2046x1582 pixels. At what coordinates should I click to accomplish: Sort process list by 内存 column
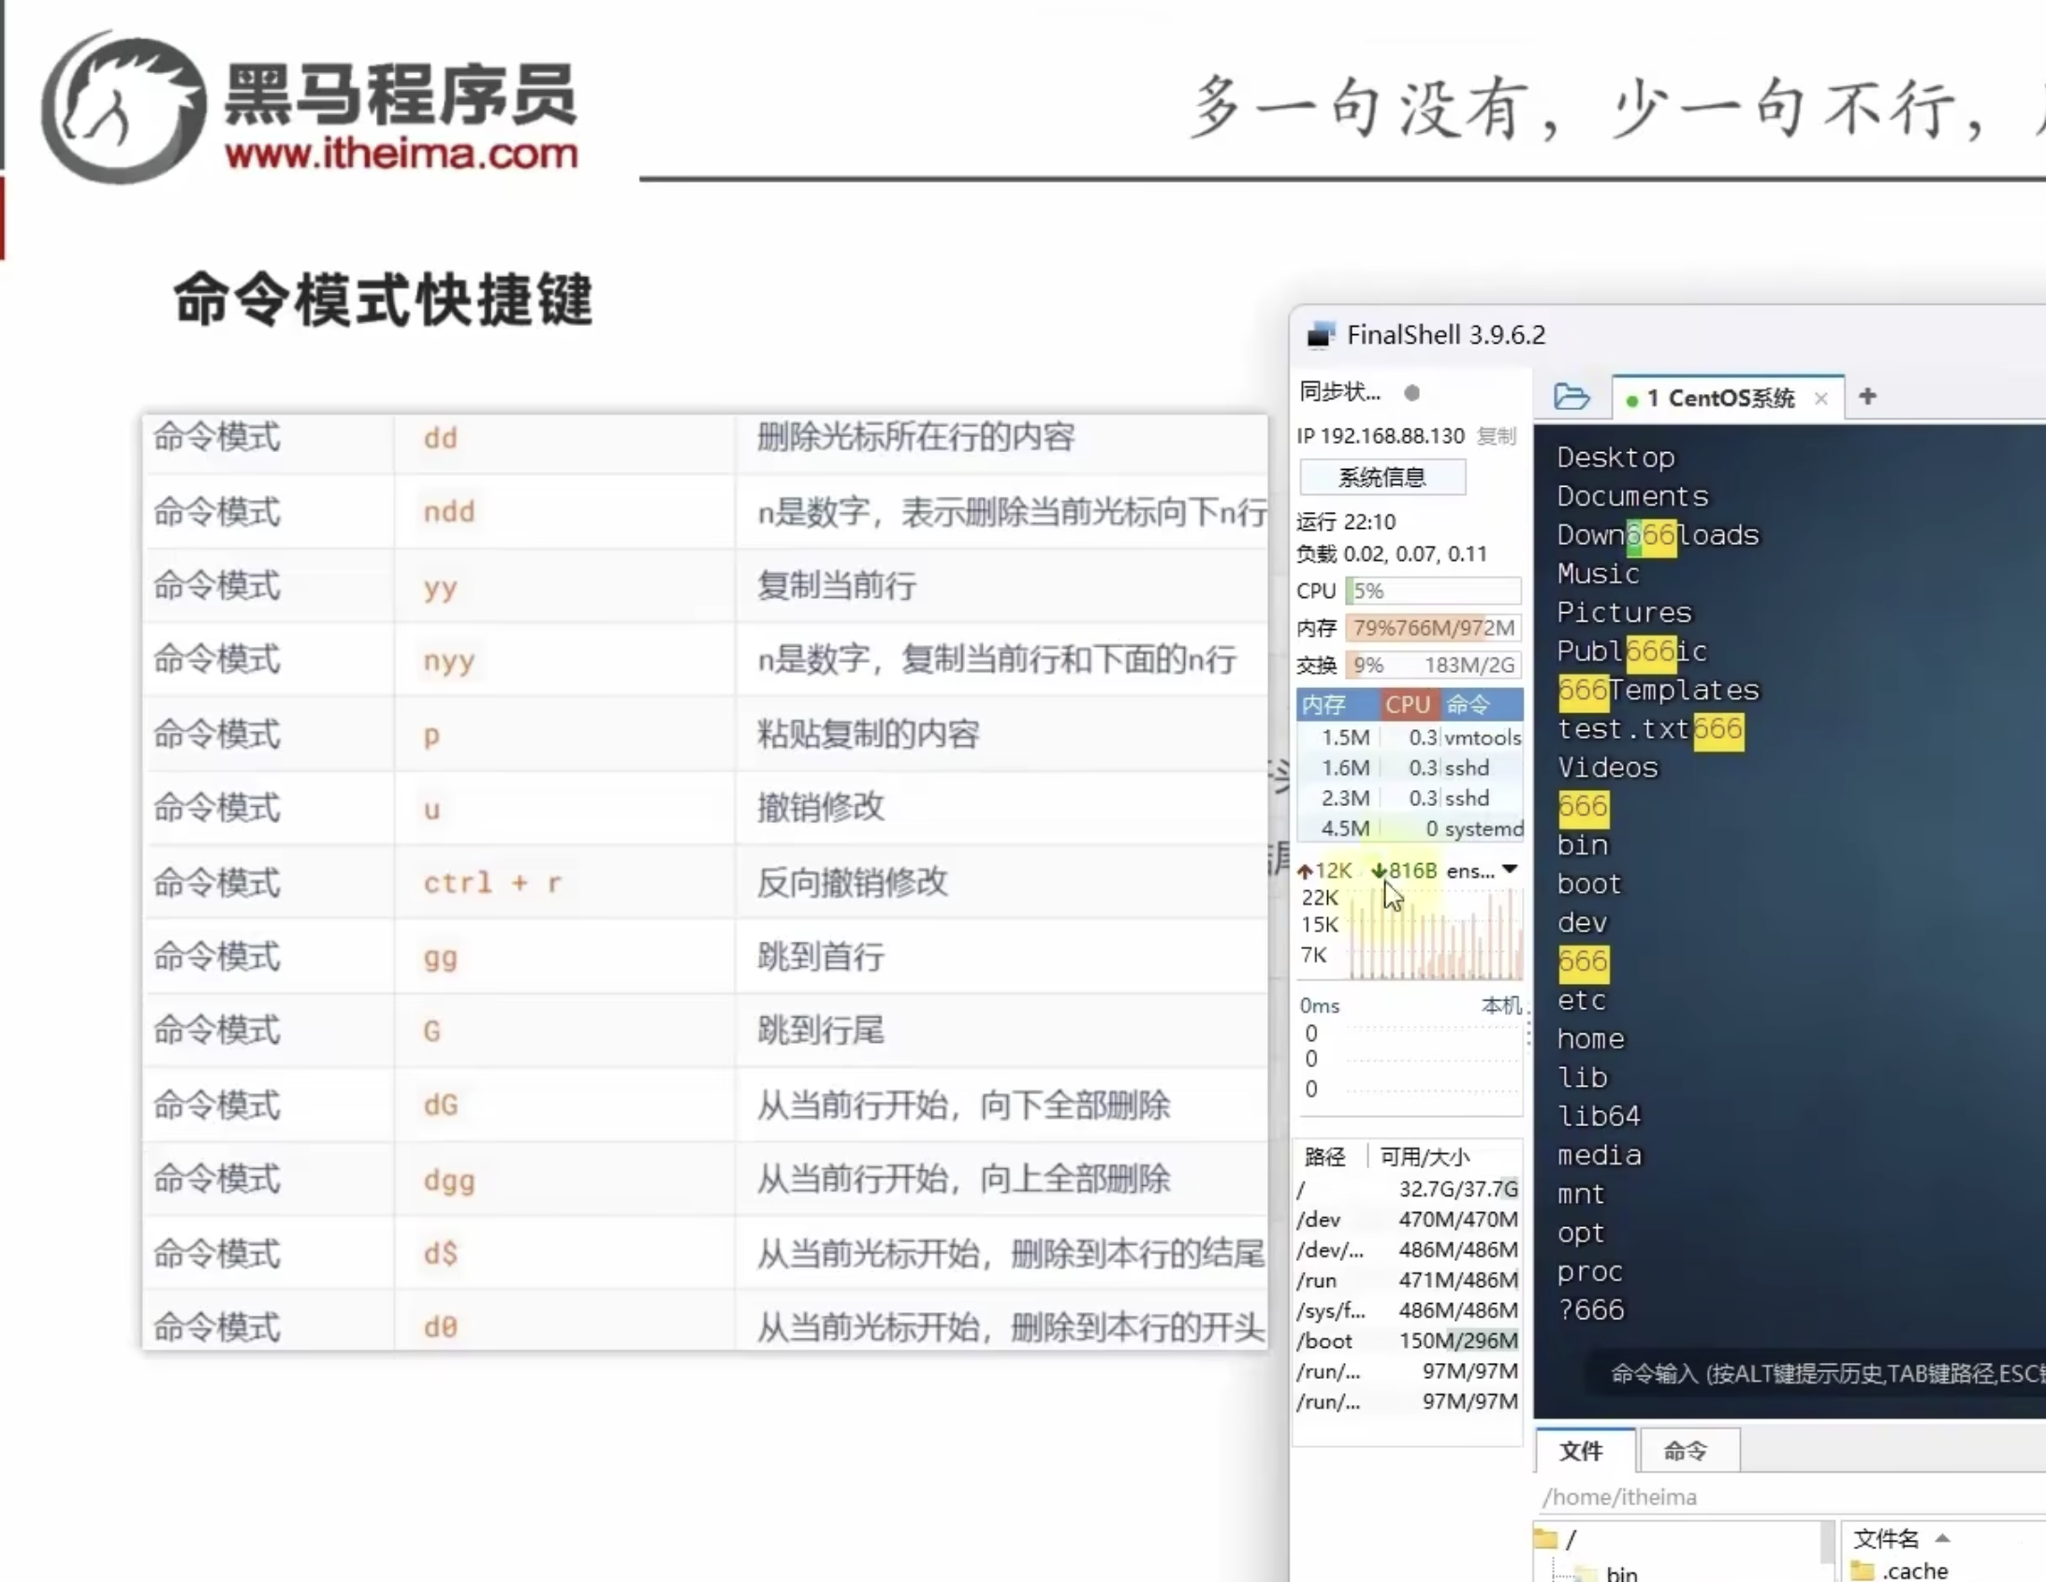[x=1335, y=704]
